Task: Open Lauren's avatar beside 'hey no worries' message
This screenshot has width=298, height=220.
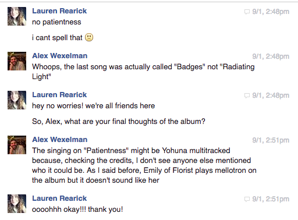Action: tap(17, 100)
